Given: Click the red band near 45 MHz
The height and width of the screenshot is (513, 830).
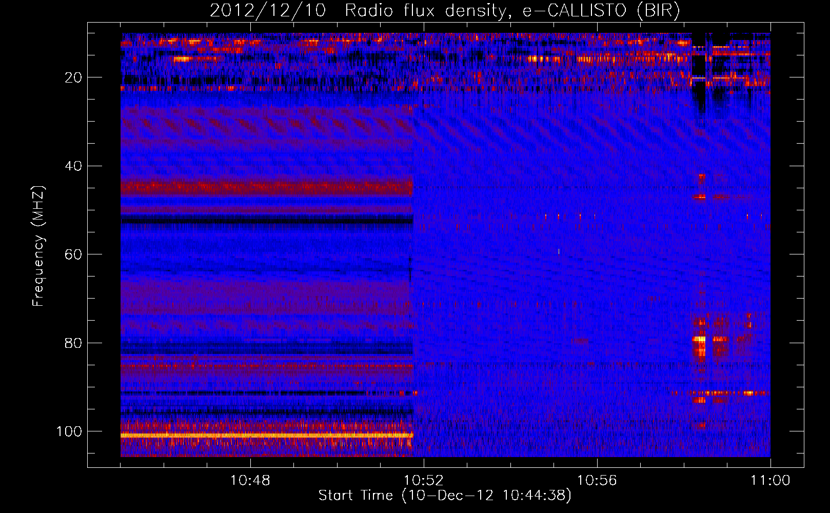Looking at the screenshot, I should (267, 187).
